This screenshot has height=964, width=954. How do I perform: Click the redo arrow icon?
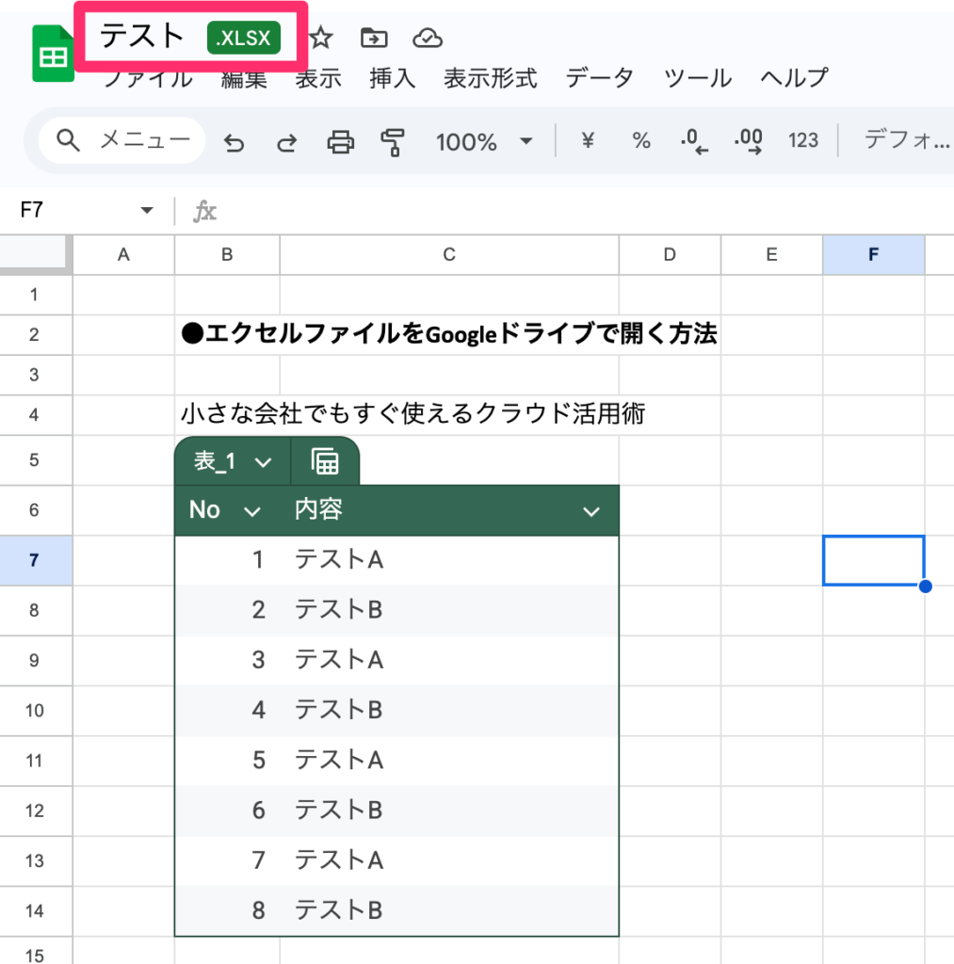pos(286,142)
